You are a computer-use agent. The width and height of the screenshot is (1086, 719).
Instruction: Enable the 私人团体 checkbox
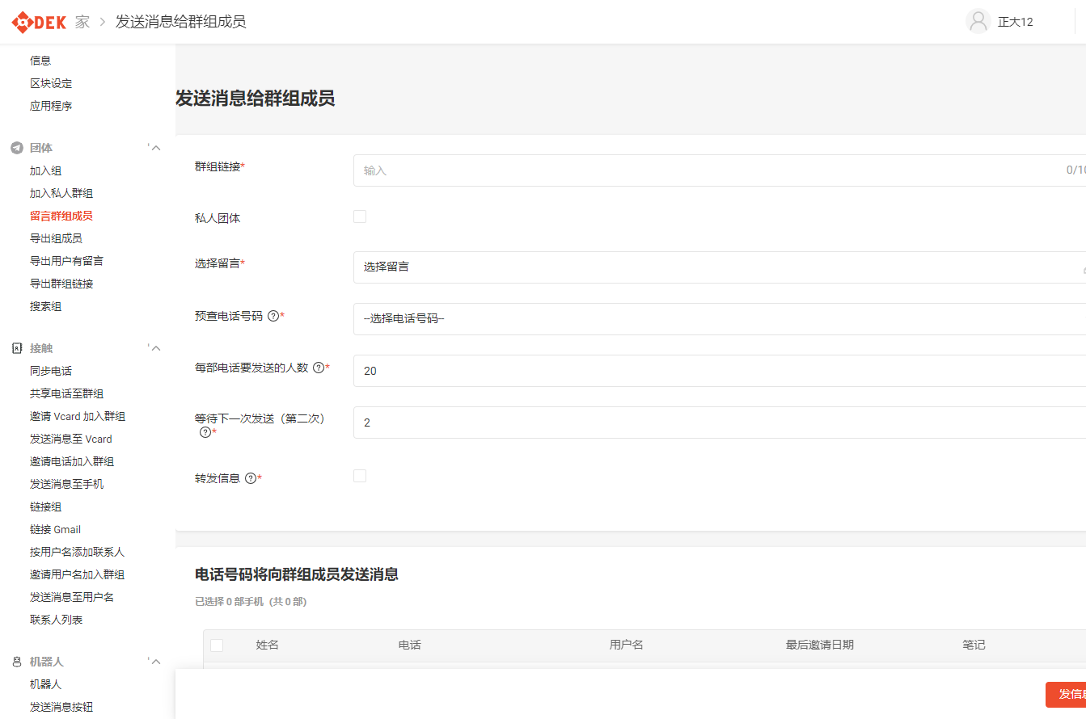pos(360,217)
